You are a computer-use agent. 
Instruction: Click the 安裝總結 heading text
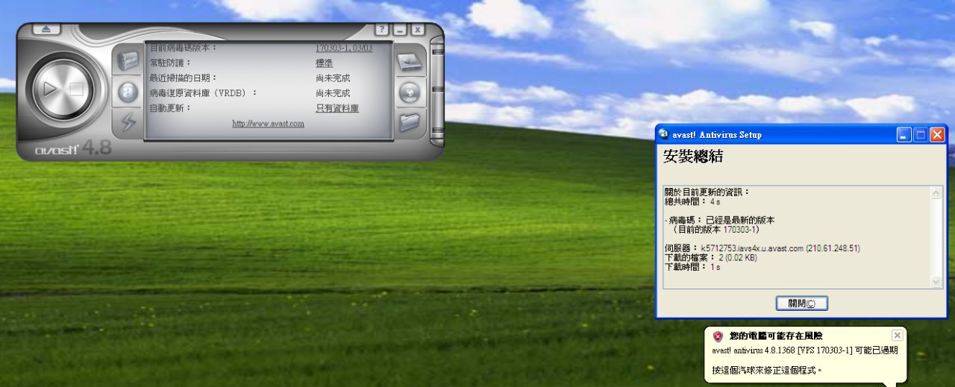click(x=693, y=157)
